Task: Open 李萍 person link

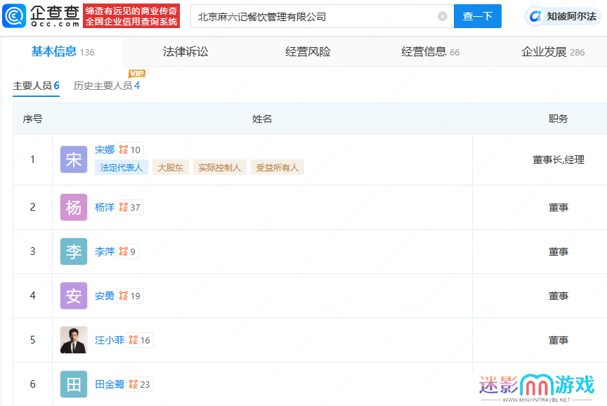Action: 105,251
